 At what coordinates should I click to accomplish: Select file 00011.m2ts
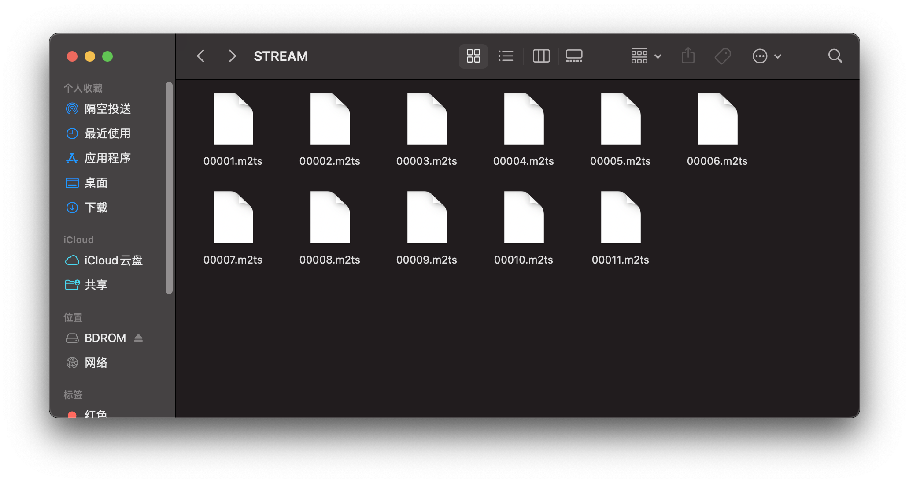click(x=621, y=218)
